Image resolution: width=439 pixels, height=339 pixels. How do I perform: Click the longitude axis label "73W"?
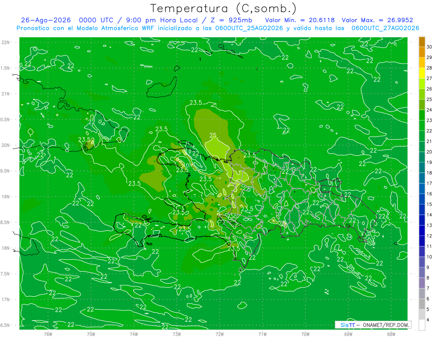pyautogui.click(x=177, y=334)
